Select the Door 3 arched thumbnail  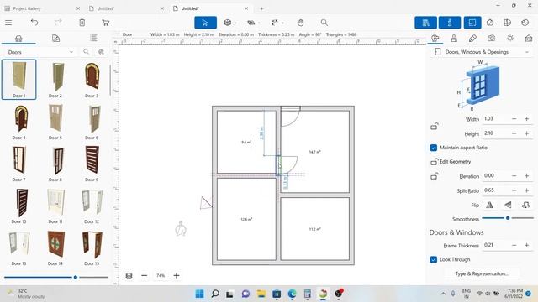pos(92,80)
